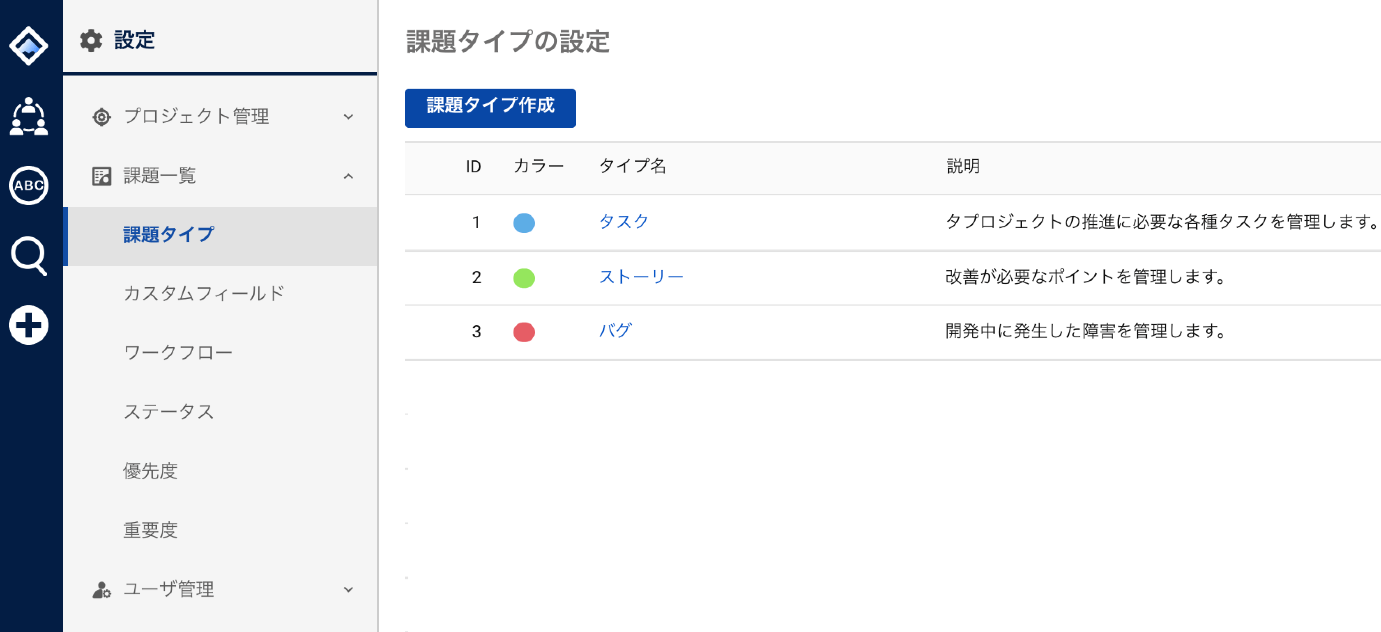Screen dimensions: 1381x632
Task: Click the 課題タイプ作成 button
Action: pos(490,108)
